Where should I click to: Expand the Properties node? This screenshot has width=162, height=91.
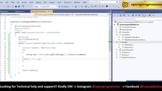(x=117, y=32)
